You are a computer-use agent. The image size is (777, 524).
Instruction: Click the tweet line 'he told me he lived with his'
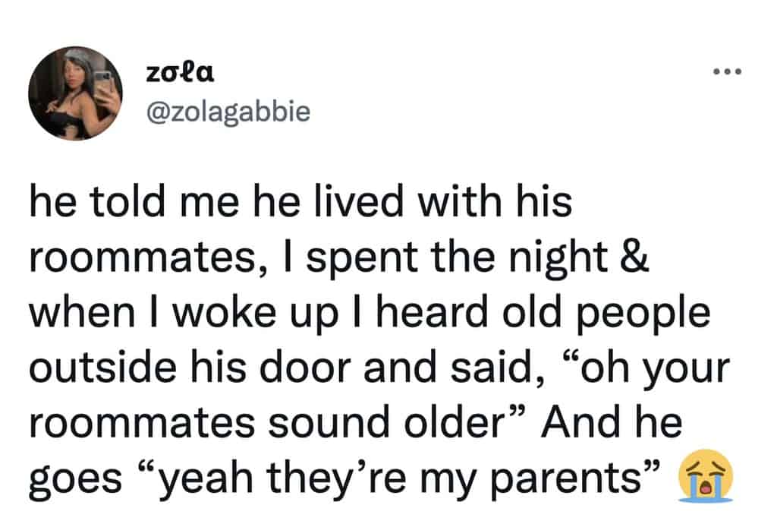[300, 204]
